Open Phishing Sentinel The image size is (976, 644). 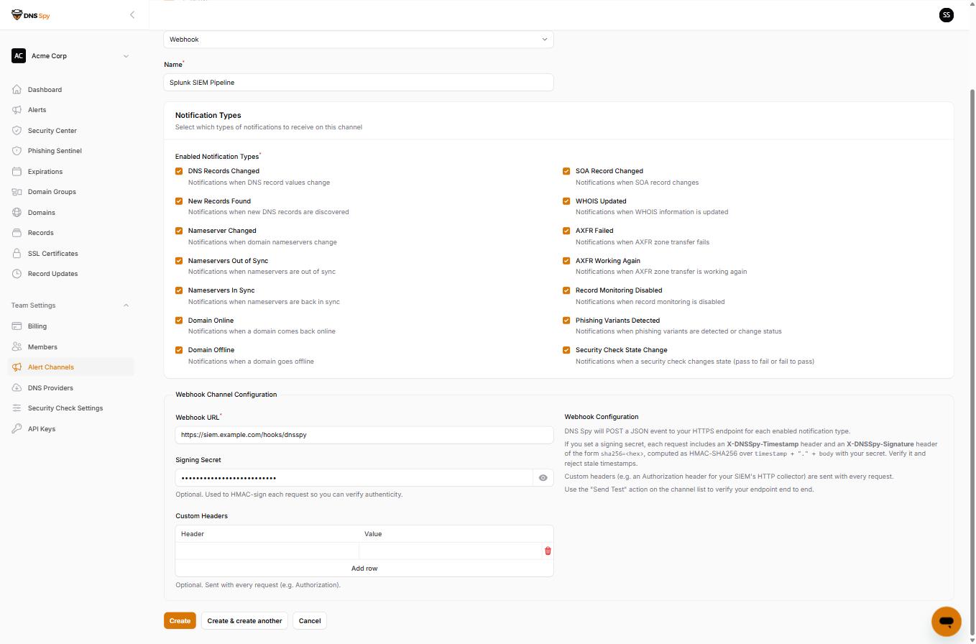tap(70, 151)
